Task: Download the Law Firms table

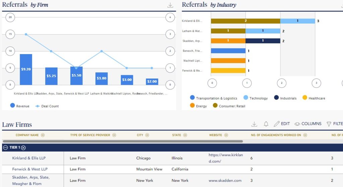Action: 254,124
